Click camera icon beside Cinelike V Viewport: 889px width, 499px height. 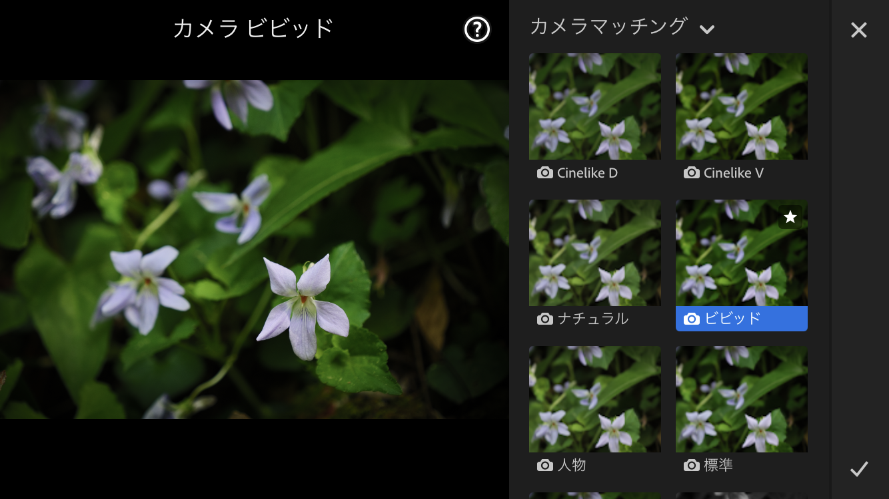coord(691,173)
